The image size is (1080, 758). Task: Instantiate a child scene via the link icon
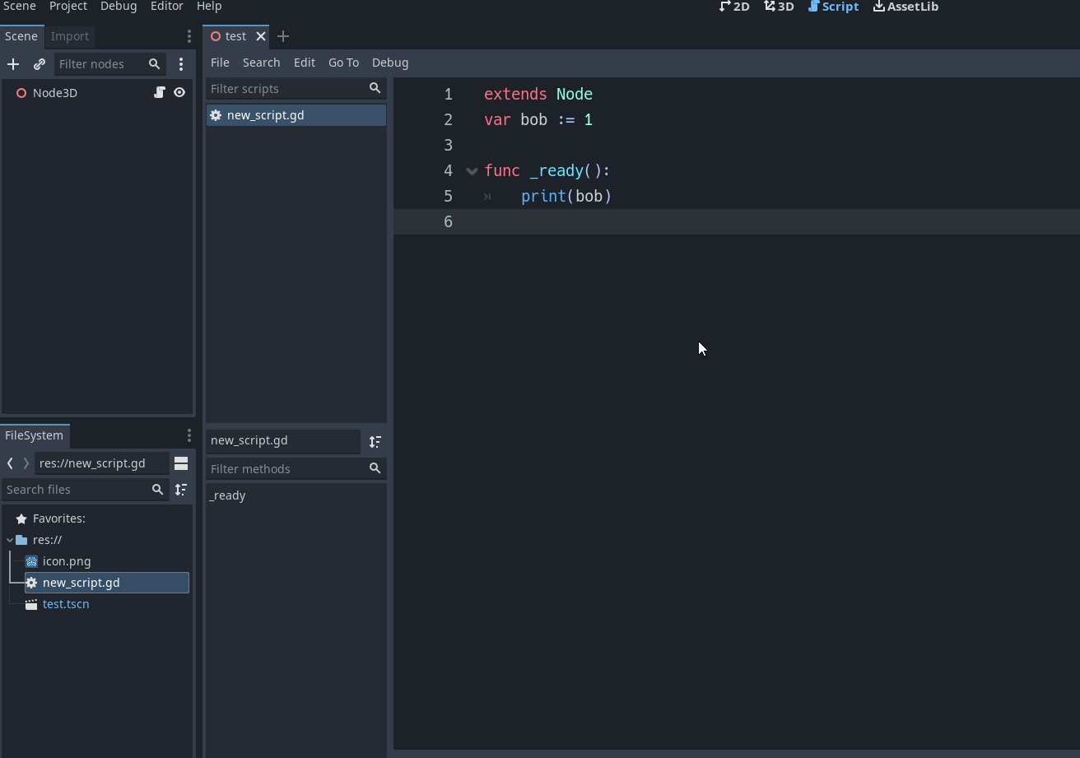(39, 64)
